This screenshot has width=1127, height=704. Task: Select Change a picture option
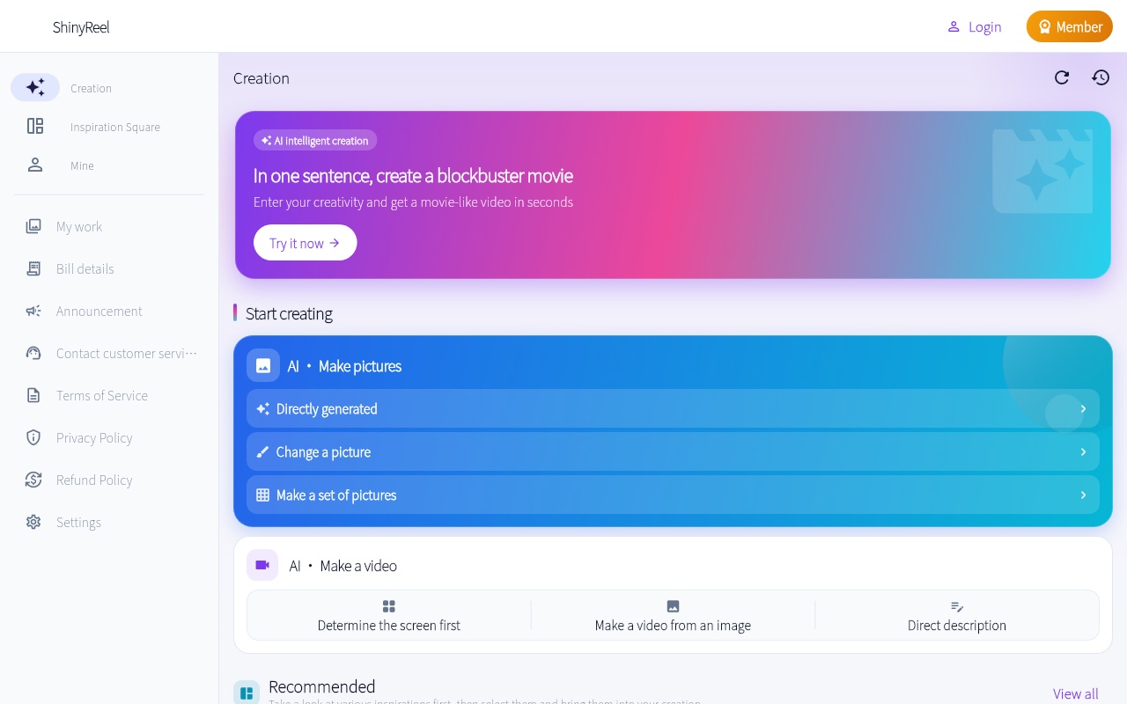673,451
